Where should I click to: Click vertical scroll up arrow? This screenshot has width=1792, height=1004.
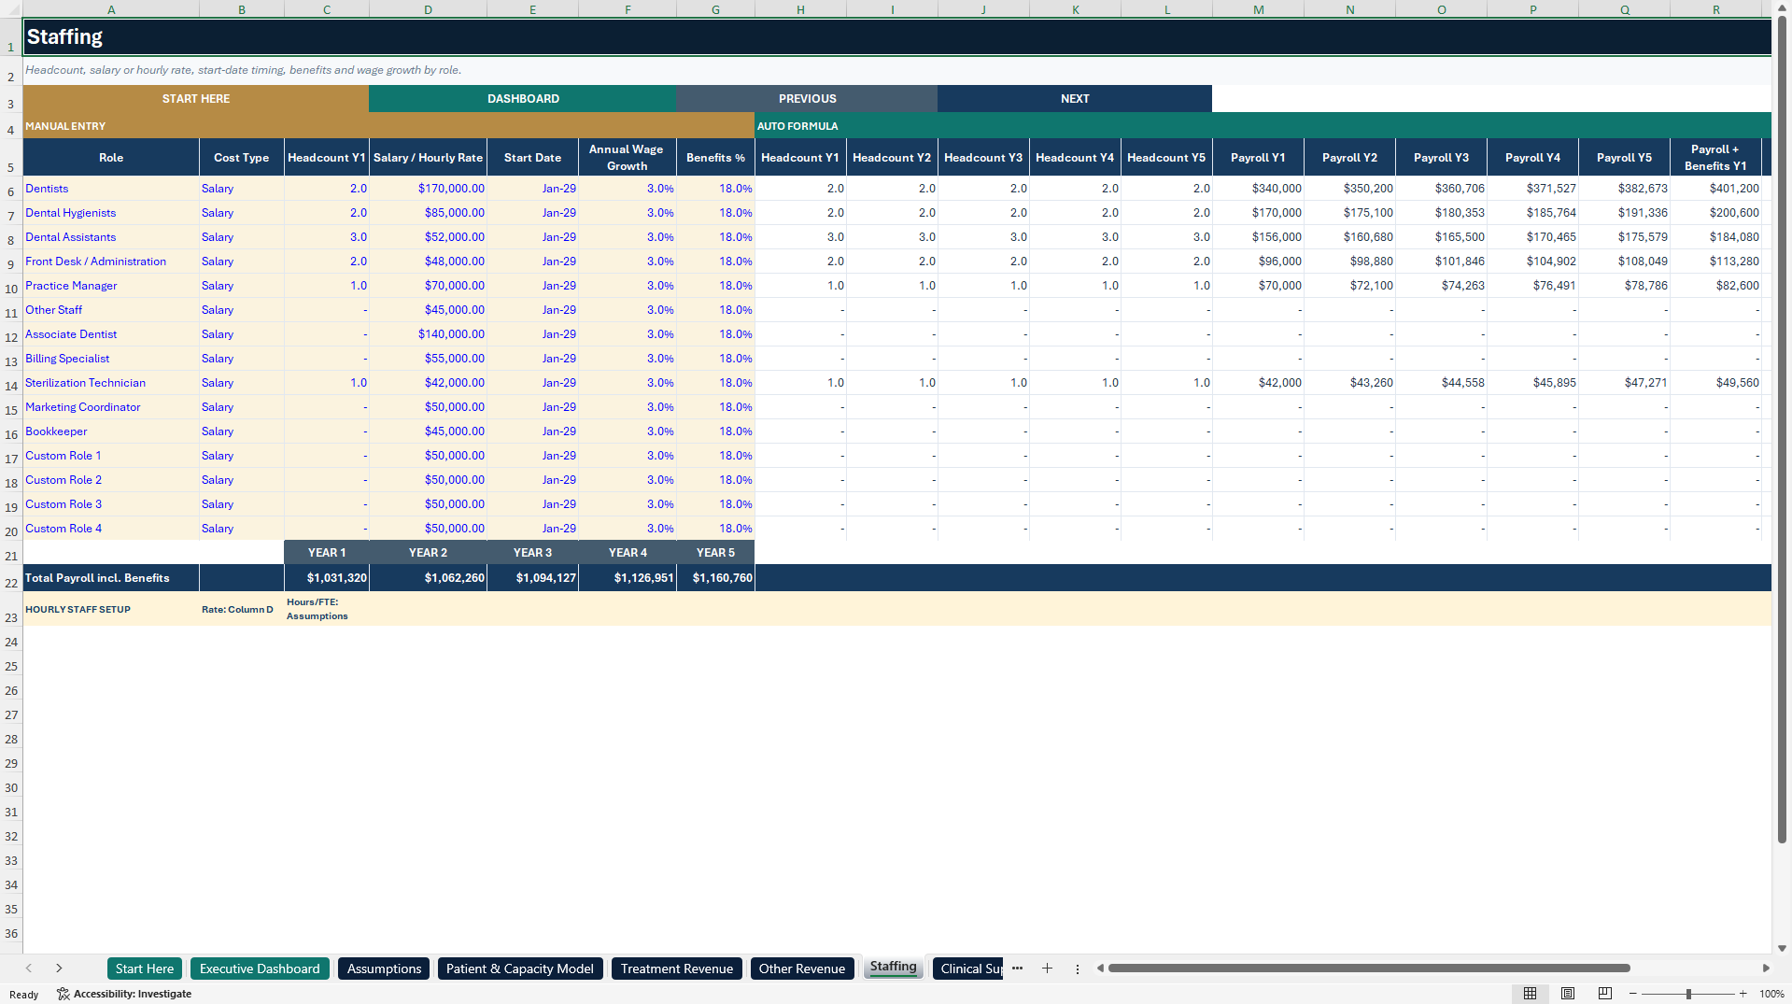coord(1782,7)
